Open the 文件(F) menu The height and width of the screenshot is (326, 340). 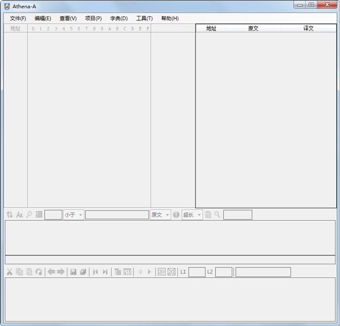18,19
